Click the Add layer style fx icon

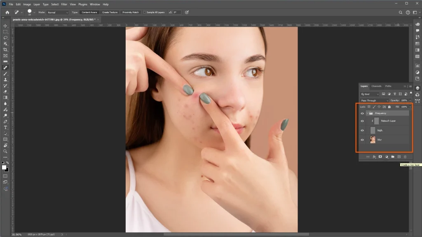tap(374, 157)
